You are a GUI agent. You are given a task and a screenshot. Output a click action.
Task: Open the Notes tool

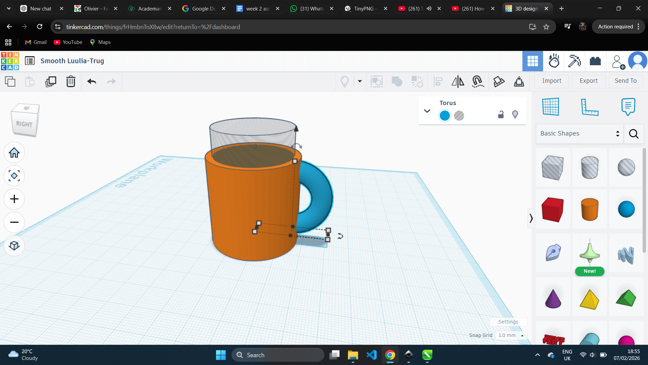point(628,107)
